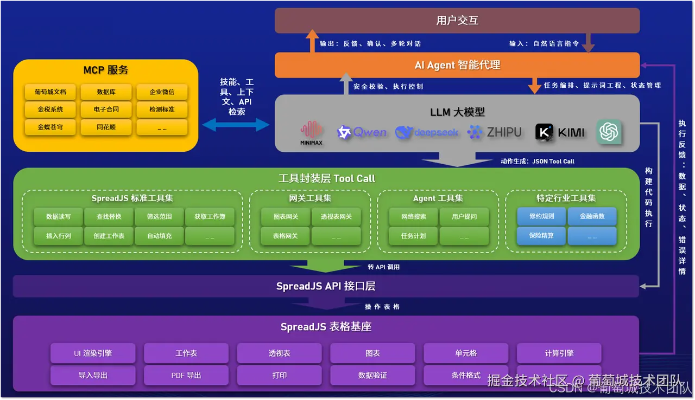Click the blue 保险精算 box
The height and width of the screenshot is (400, 695).
pyautogui.click(x=541, y=236)
